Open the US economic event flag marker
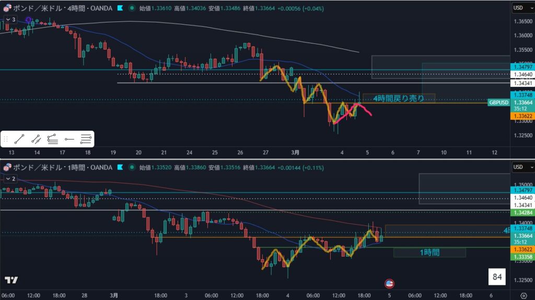Viewport: 535px width, 300px height. pyautogui.click(x=389, y=283)
